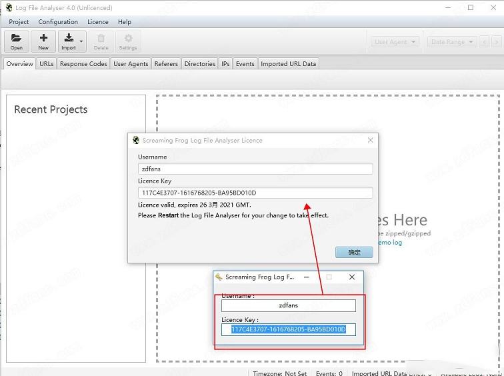Image resolution: width=504 pixels, height=376 pixels.
Task: Close the Screaming Frog licence dialog
Action: point(370,141)
